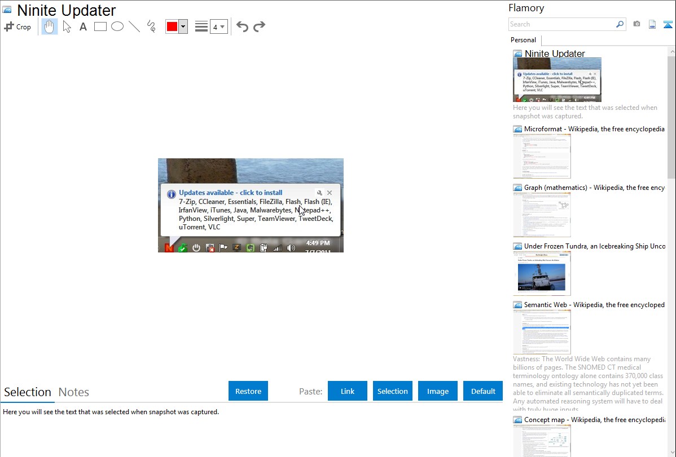Select the ellipse shape tool
Image resolution: width=676 pixels, height=457 pixels.
click(x=117, y=26)
